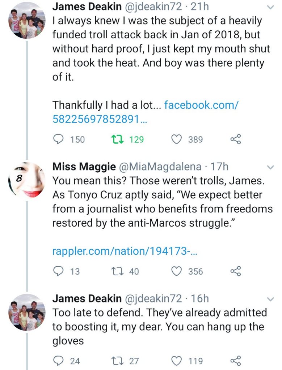Image resolution: width=282 pixels, height=370 pixels.
Task: Open James Deakin's avatar on first tweet
Action: [27, 22]
